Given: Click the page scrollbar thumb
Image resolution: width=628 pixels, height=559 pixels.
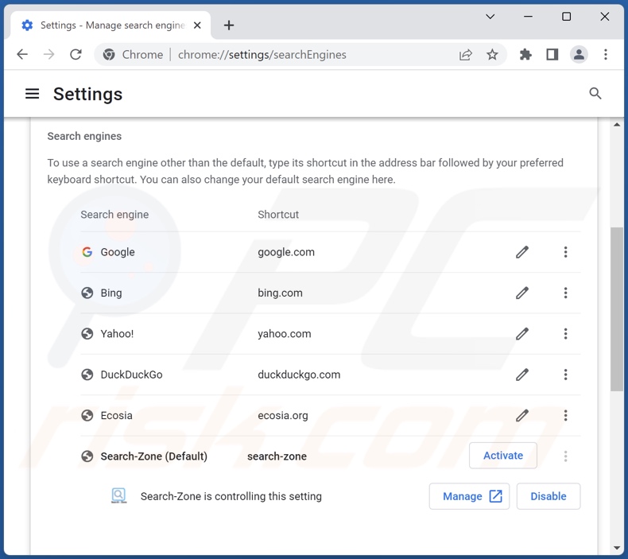Looking at the screenshot, I should [617, 309].
